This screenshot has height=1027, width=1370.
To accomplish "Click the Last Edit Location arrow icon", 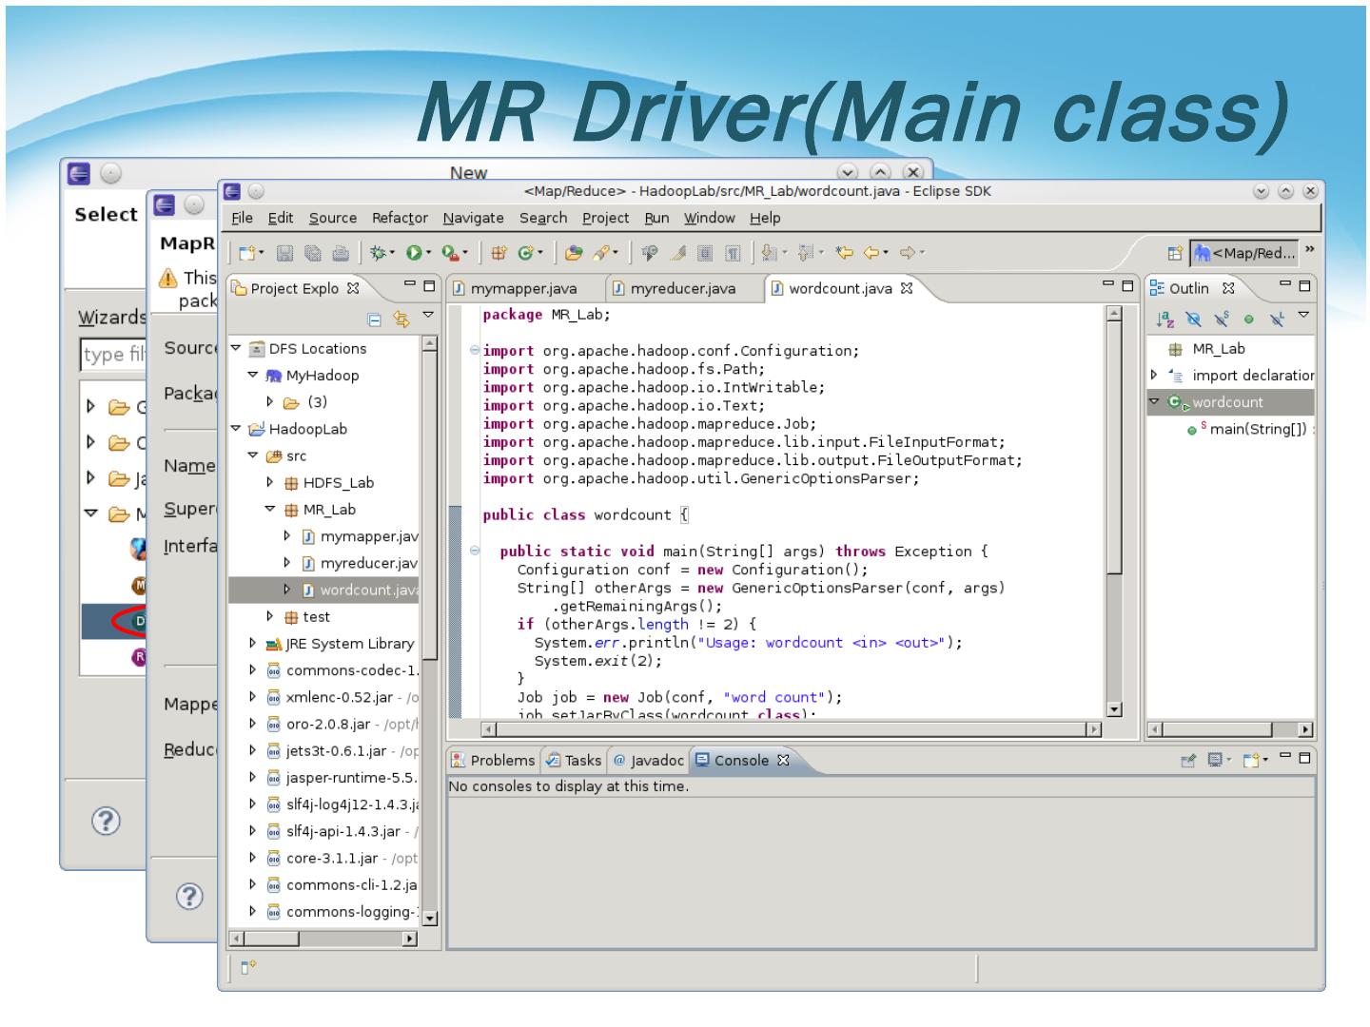I will pos(844,253).
